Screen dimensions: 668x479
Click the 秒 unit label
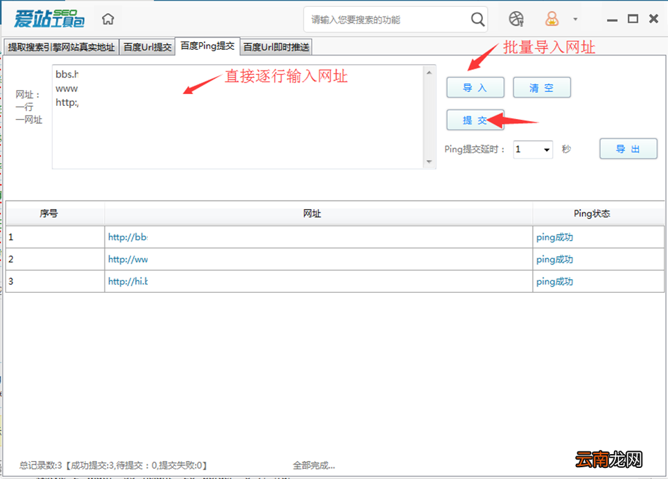(566, 150)
